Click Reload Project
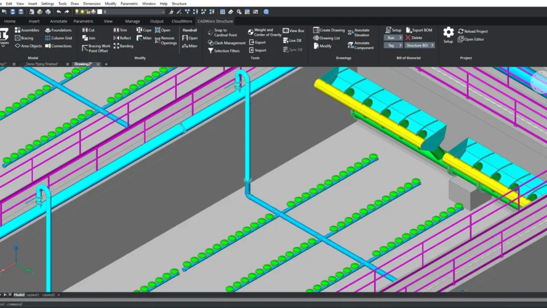Viewport: 547px width, 308px height. [473, 31]
